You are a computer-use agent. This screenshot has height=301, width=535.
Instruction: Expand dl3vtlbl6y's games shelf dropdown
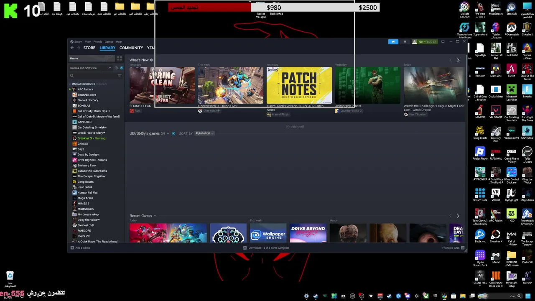(x=168, y=133)
